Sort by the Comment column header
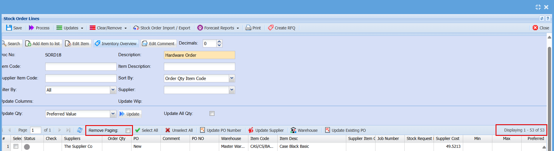 175,138
